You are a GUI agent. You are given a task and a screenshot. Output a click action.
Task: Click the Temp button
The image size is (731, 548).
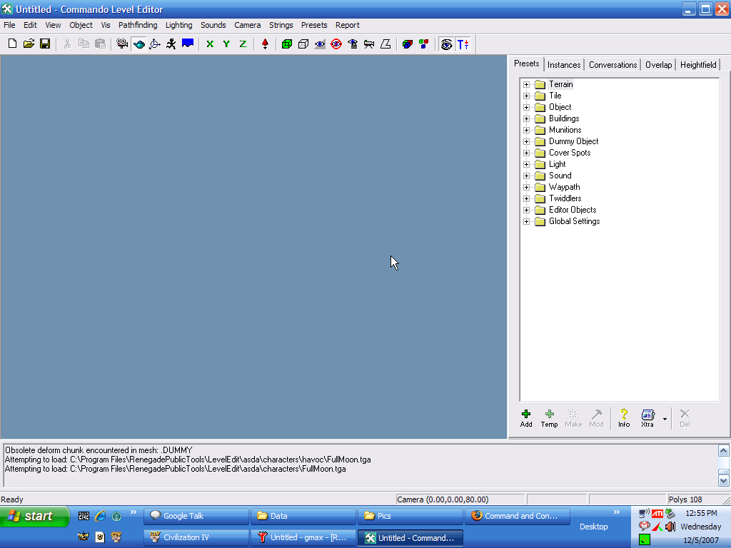tap(549, 418)
